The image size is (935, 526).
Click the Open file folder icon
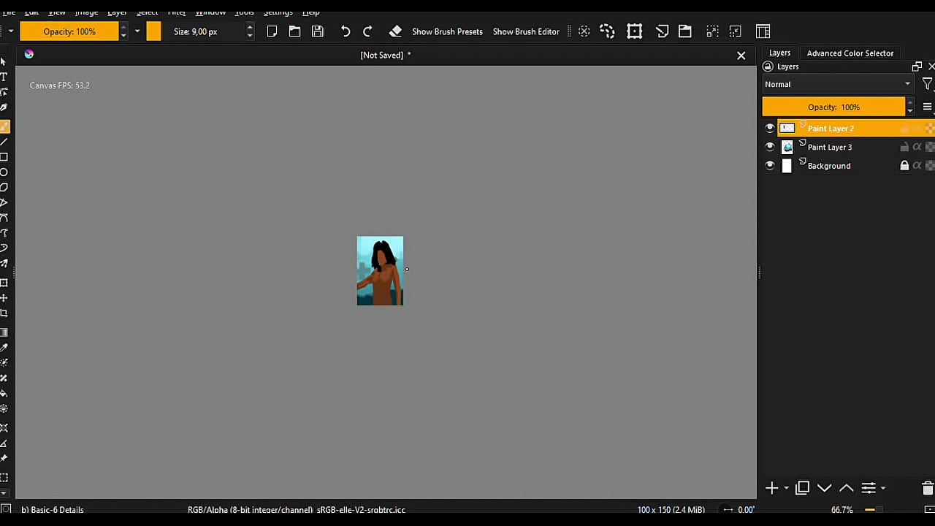294,31
